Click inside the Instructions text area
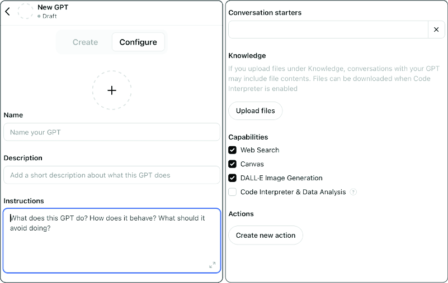This screenshot has width=448, height=283. (x=112, y=241)
